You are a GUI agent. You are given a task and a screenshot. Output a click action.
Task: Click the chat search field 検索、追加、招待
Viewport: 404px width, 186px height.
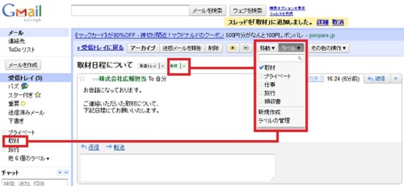pyautogui.click(x=34, y=183)
